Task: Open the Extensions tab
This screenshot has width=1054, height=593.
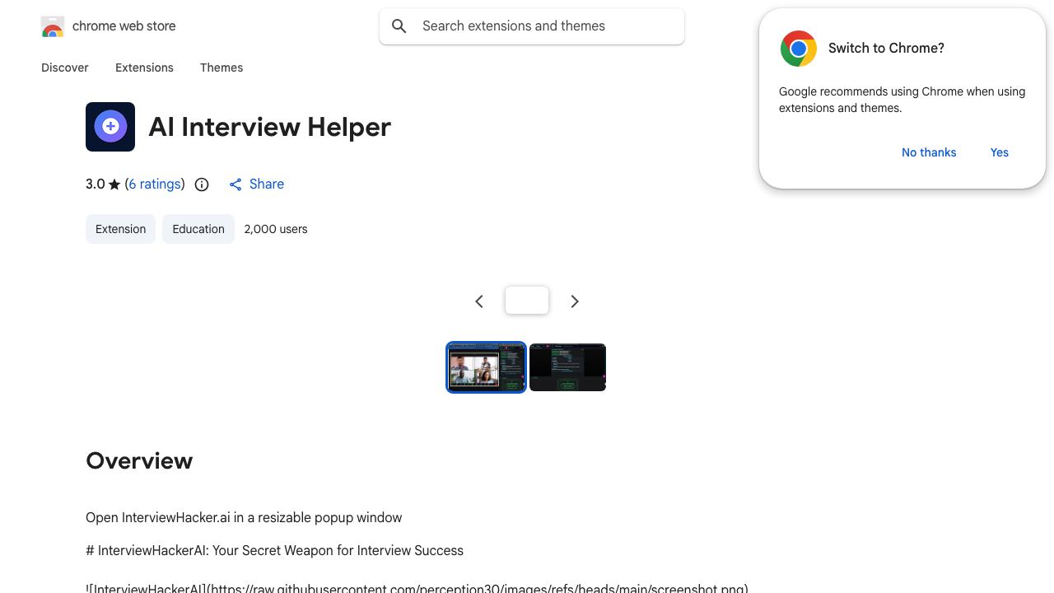Action: pos(144,68)
